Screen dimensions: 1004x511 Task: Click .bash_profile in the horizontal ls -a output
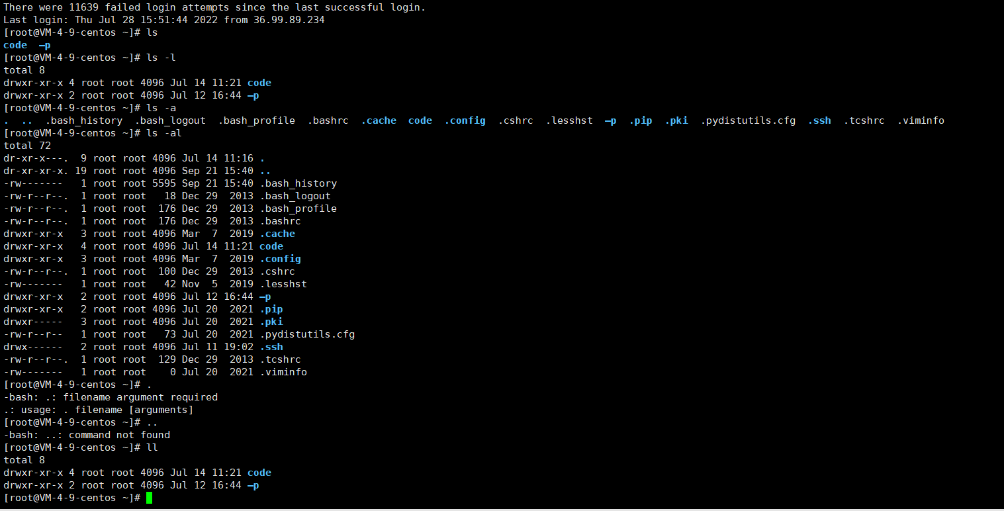[x=257, y=120]
